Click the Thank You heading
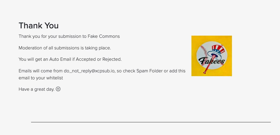The image size is (280, 135). click(x=39, y=26)
